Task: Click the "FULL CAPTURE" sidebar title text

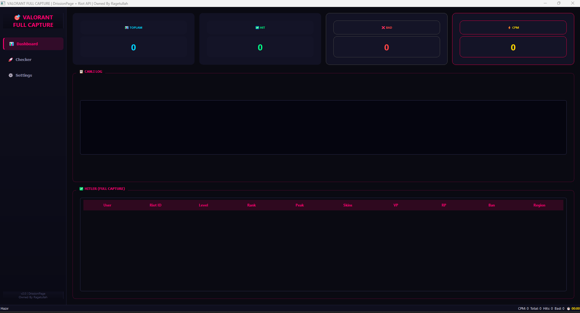Action: 33,25
